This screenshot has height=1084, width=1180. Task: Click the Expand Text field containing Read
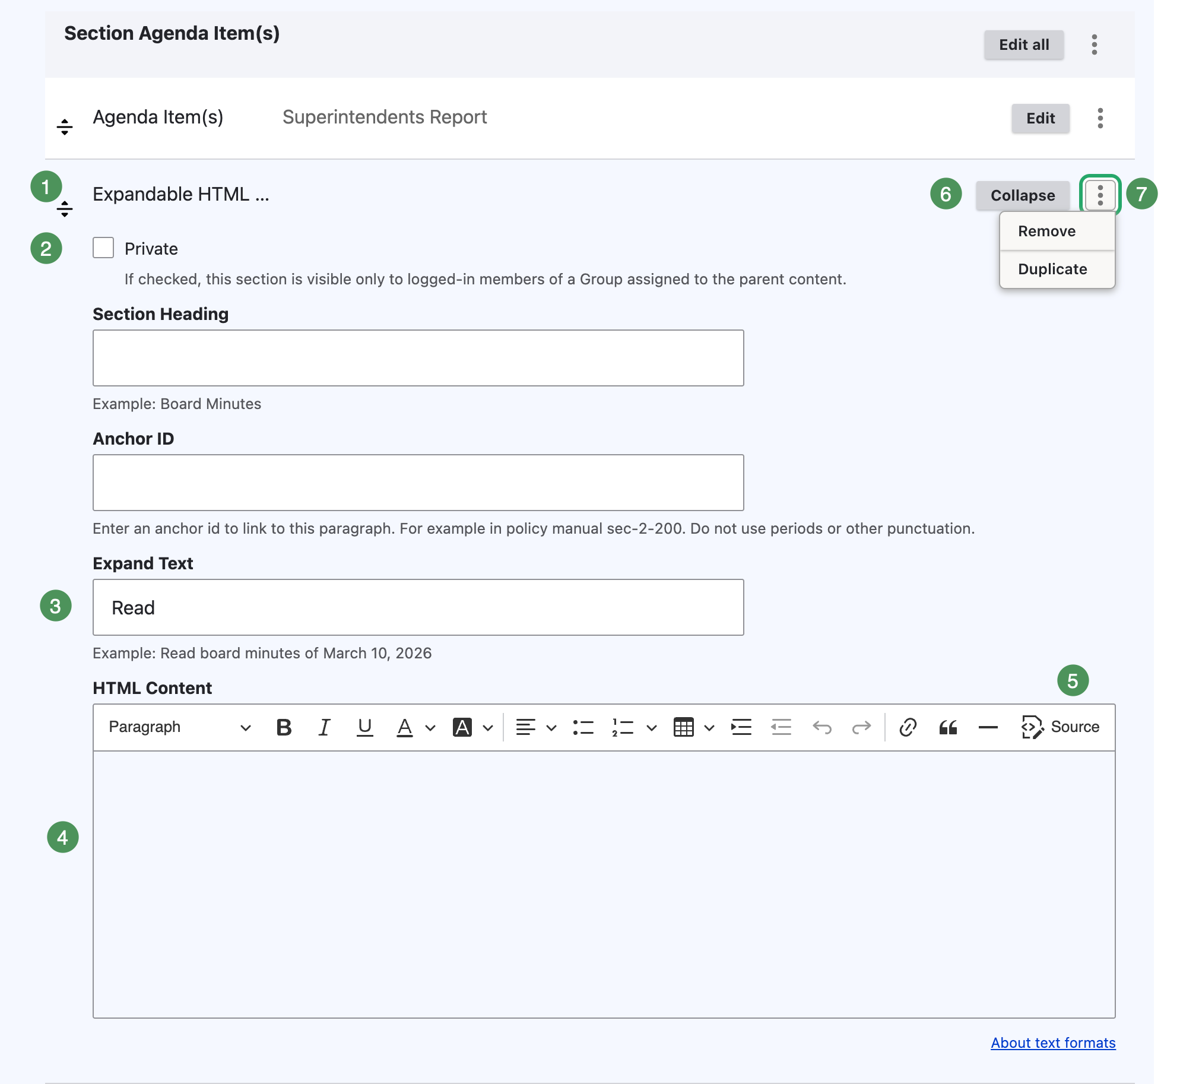[418, 607]
